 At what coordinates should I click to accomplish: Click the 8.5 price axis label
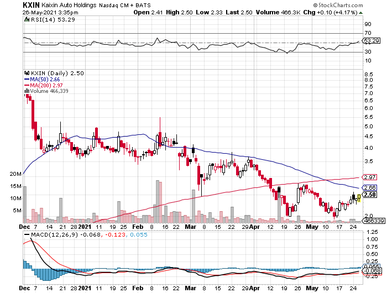coord(369,74)
